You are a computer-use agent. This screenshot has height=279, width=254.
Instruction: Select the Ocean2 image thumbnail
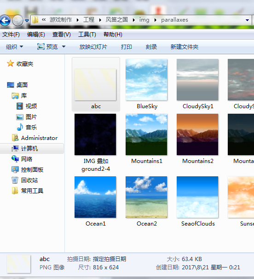(x=146, y=197)
